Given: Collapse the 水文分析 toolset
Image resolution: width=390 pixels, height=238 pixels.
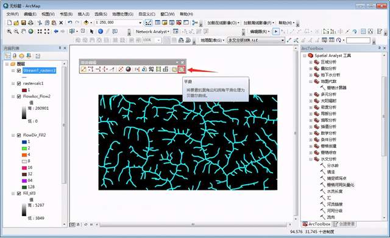Looking at the screenshot, I should pos(311,159).
